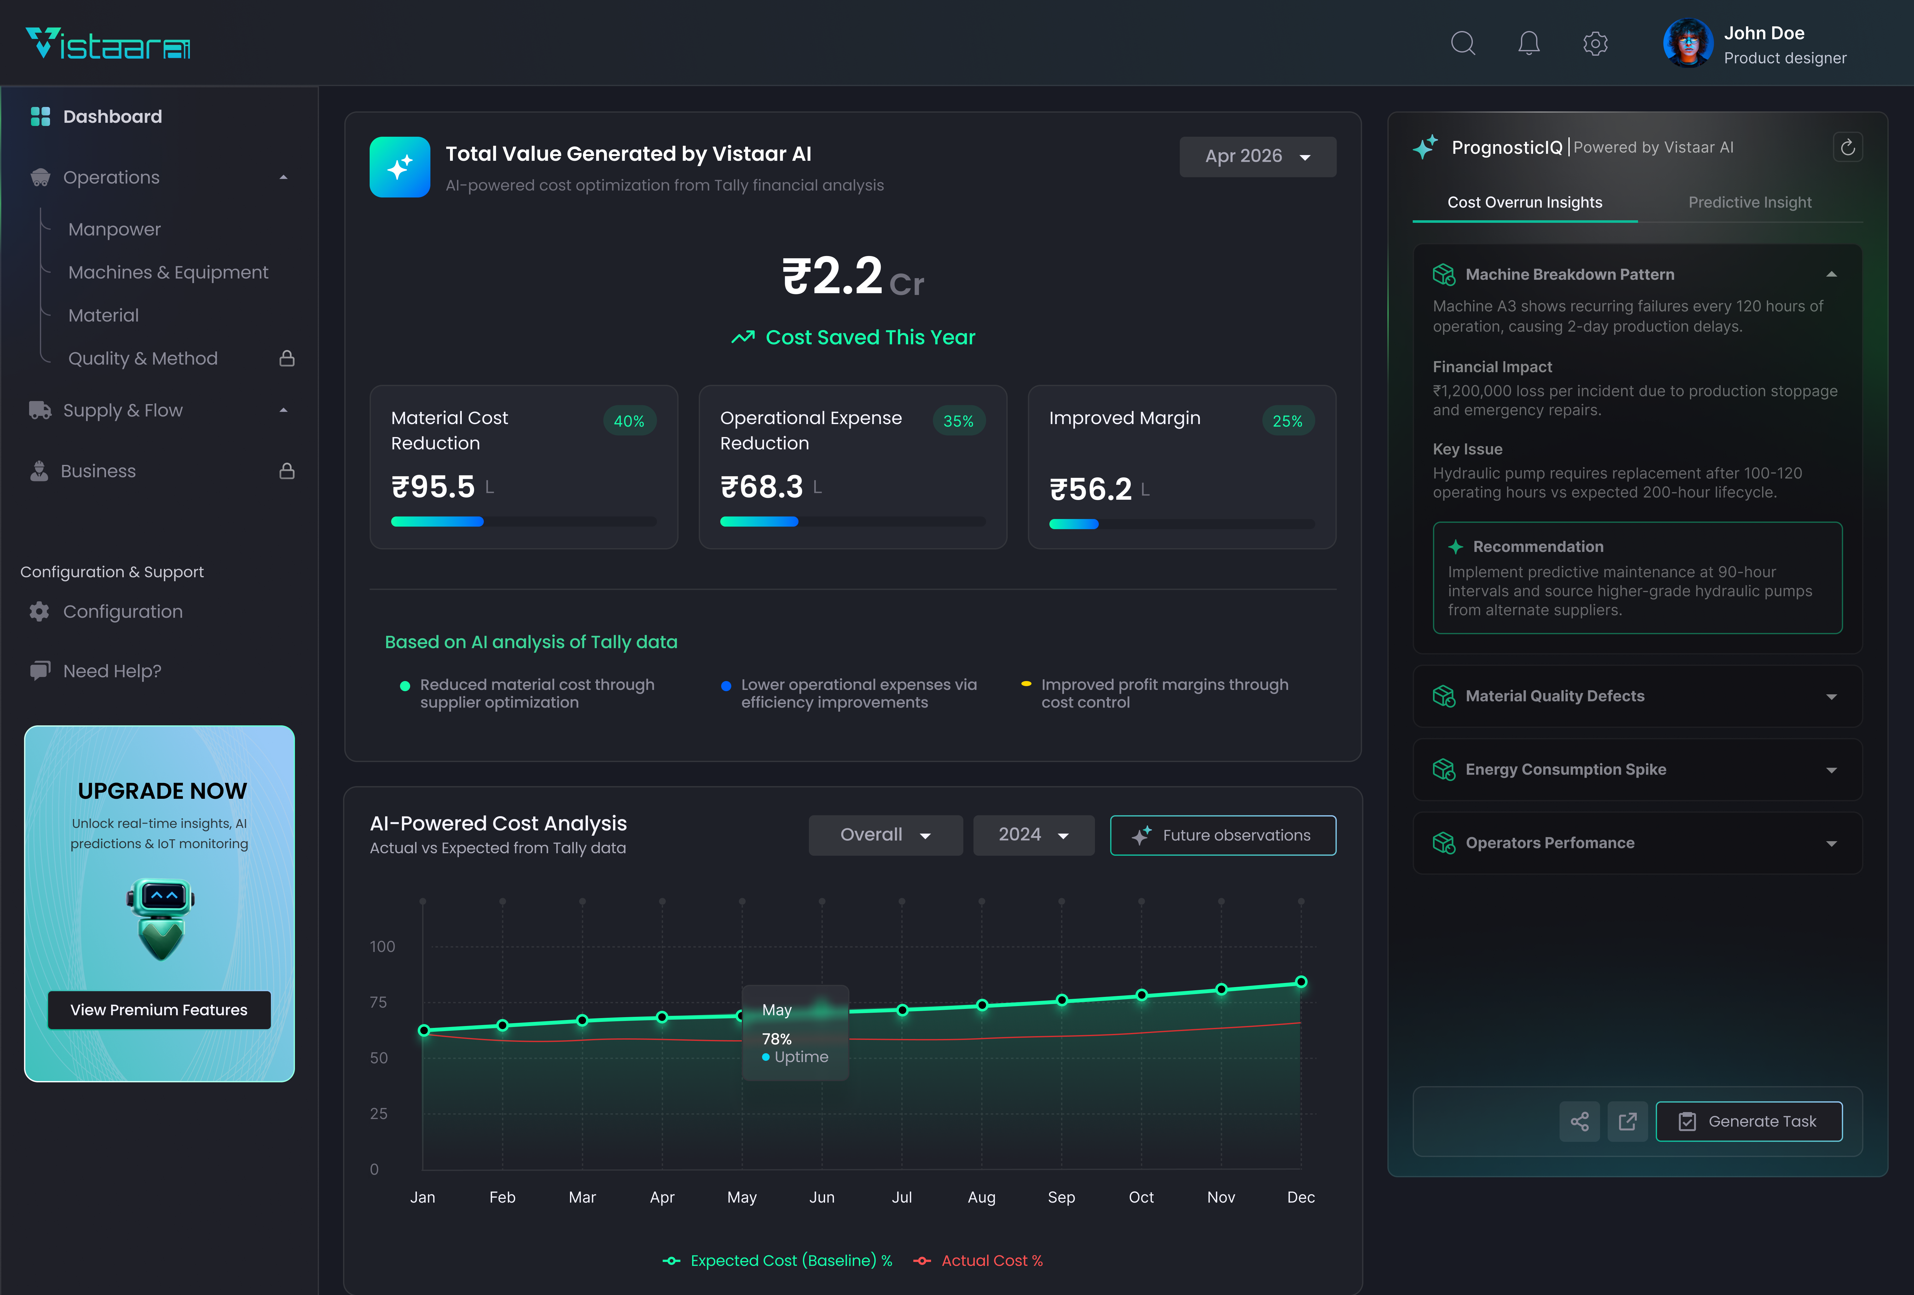Image resolution: width=1914 pixels, height=1295 pixels.
Task: Open Material under Operations
Action: point(104,316)
